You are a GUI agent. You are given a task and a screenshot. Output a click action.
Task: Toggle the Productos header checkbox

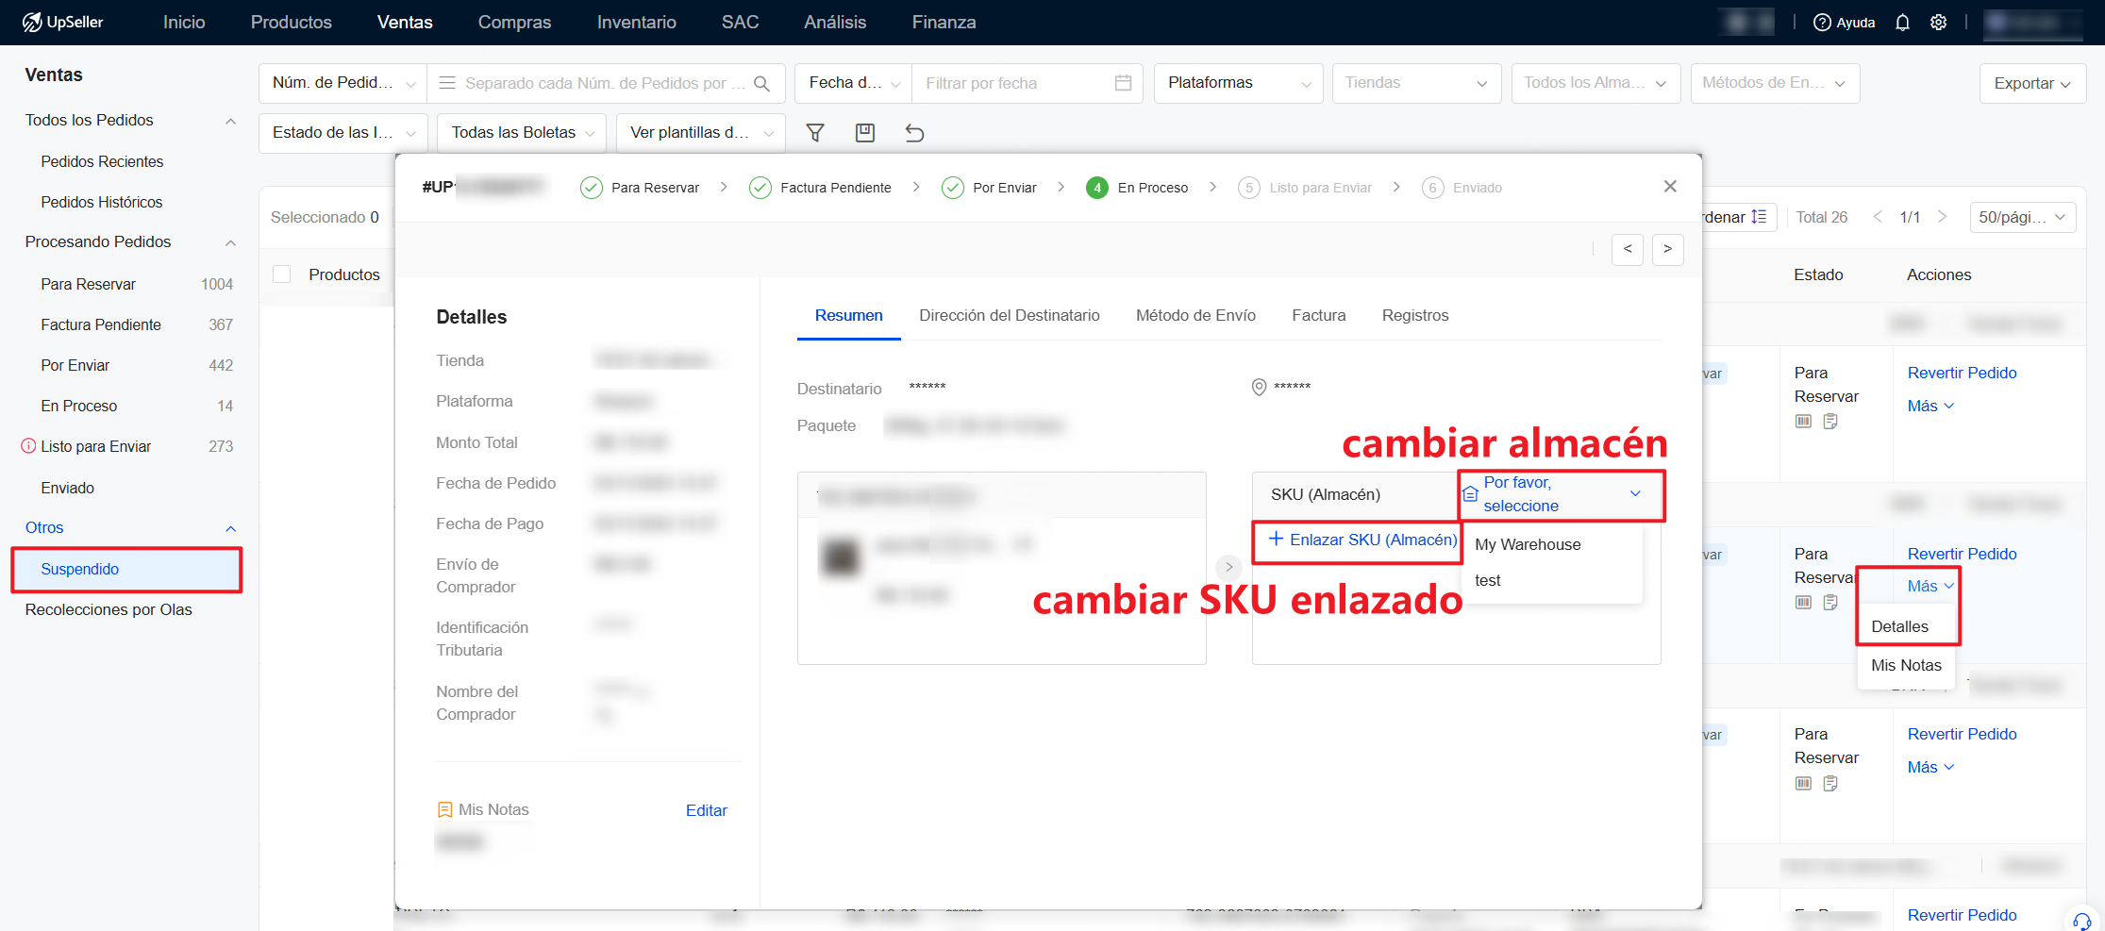point(281,274)
